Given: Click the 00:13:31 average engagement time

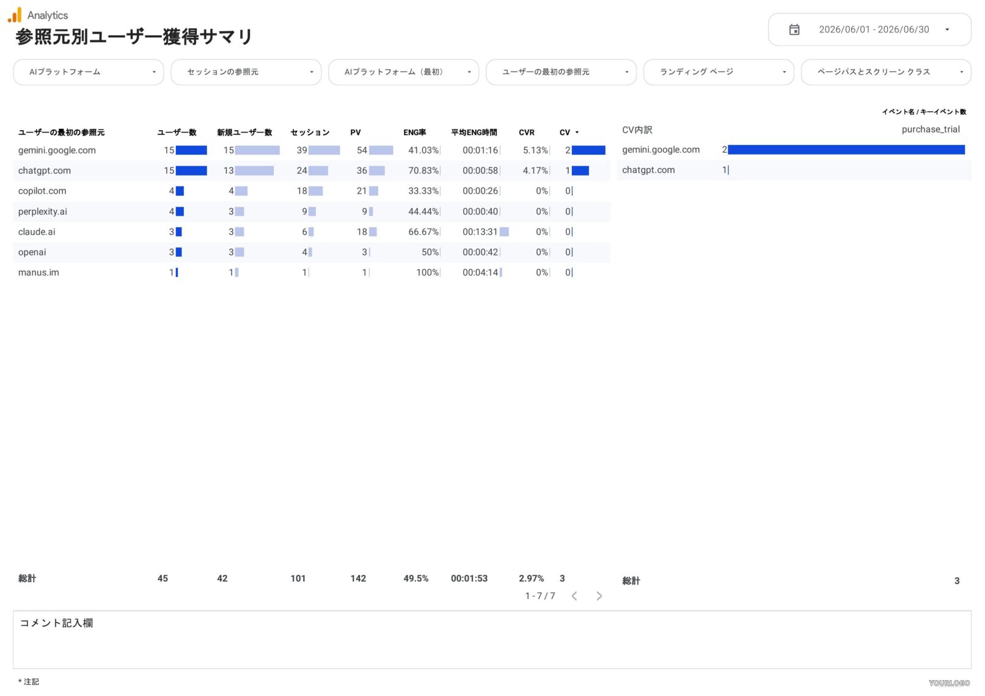Looking at the screenshot, I should coord(480,232).
